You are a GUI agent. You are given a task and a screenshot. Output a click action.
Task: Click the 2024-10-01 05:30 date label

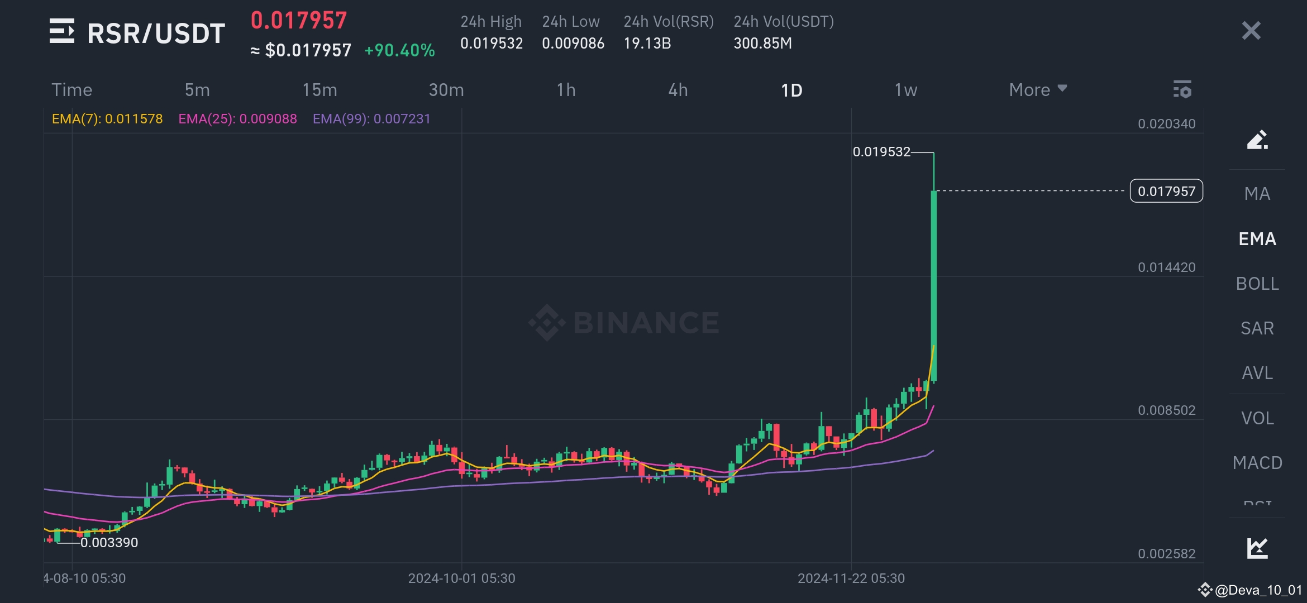tap(461, 578)
